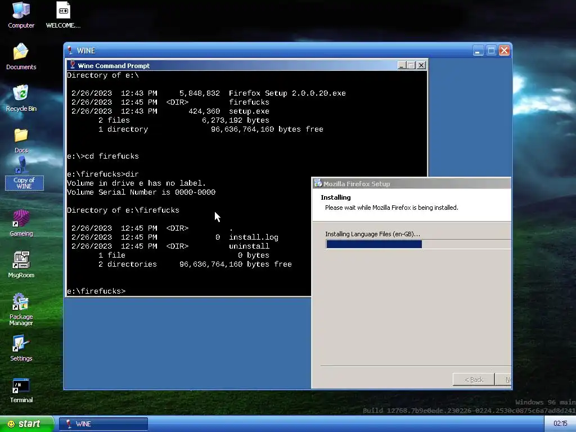Click the 'Installing' heading in setup
576x432 pixels.
point(336,197)
